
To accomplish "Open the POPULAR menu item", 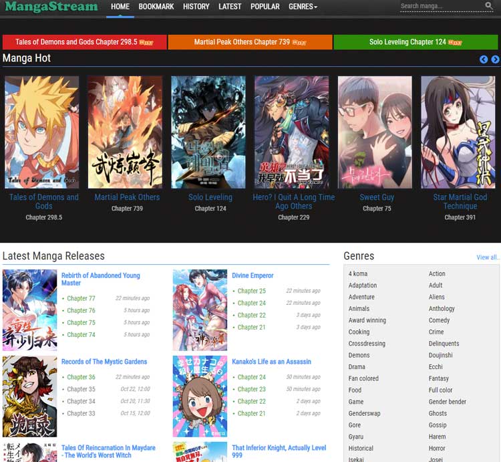I will (265, 7).
